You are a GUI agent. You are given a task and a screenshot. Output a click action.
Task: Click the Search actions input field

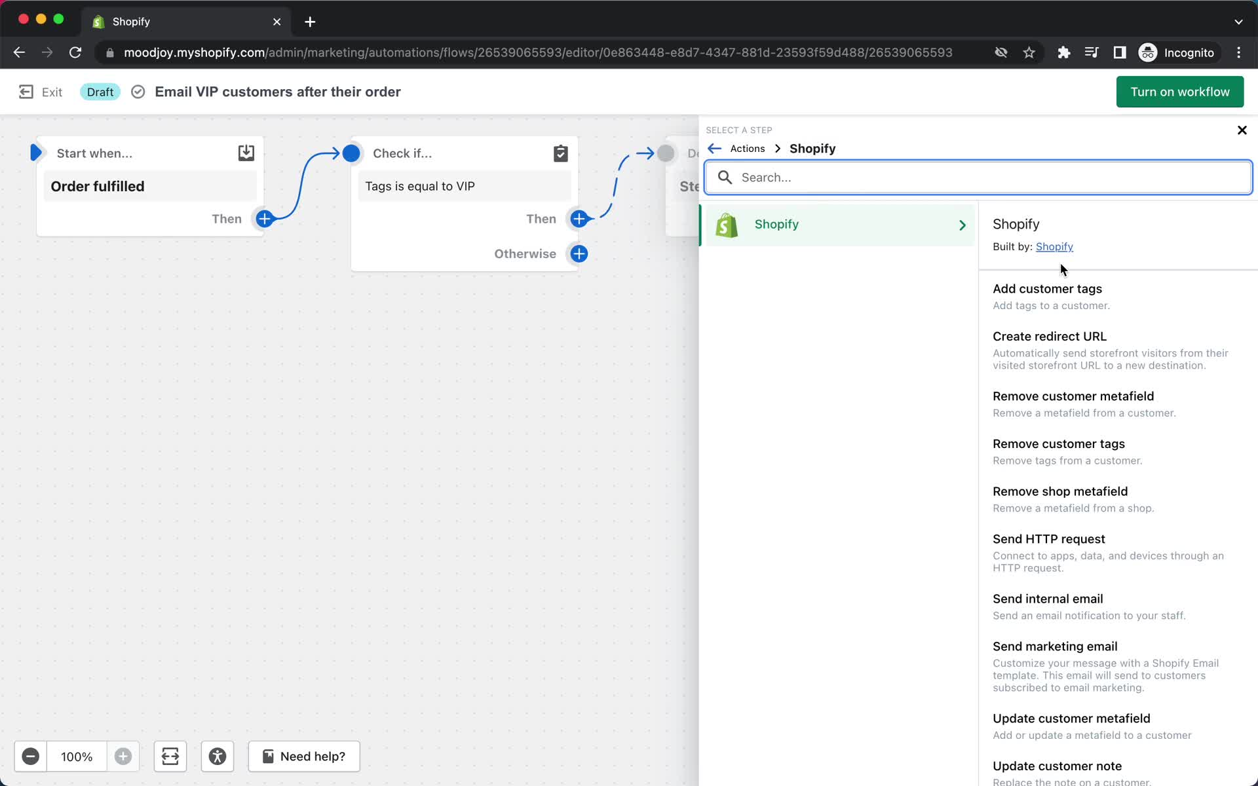(980, 177)
